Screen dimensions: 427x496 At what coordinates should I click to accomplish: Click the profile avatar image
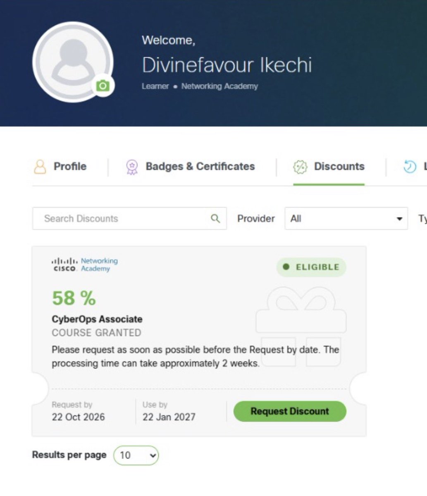(x=73, y=62)
